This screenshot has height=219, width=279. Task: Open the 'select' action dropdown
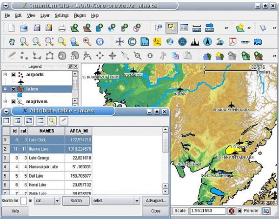(137, 201)
